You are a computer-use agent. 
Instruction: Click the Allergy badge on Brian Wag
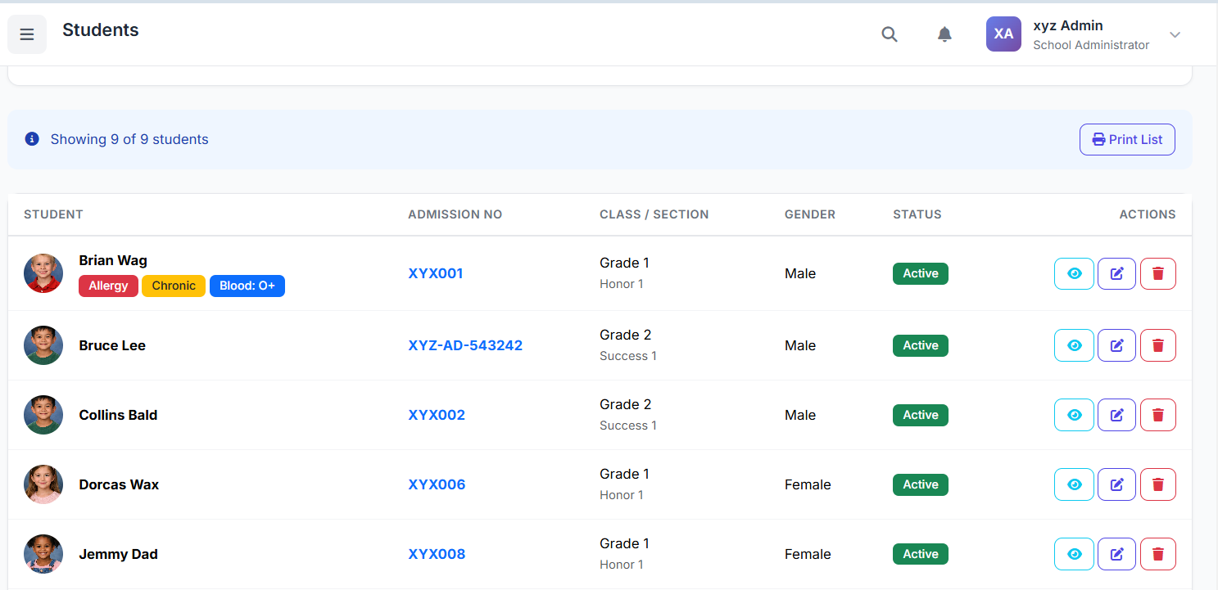tap(108, 286)
